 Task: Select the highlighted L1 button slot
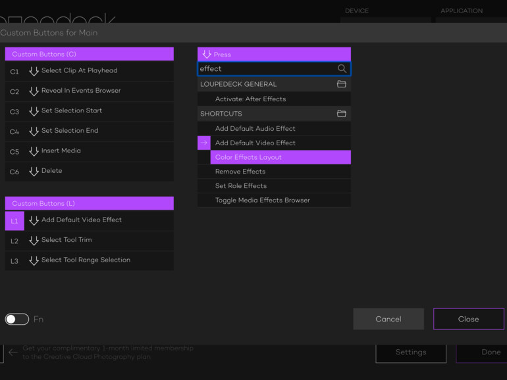(x=14, y=221)
